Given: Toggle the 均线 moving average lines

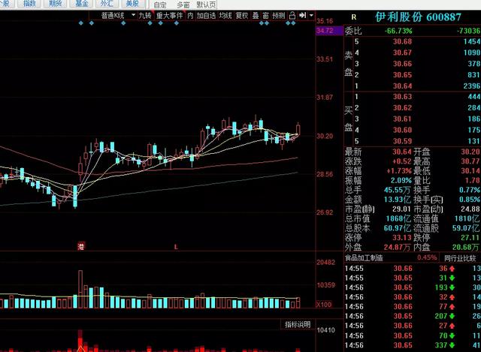Looking at the screenshot, I should coord(225,15).
